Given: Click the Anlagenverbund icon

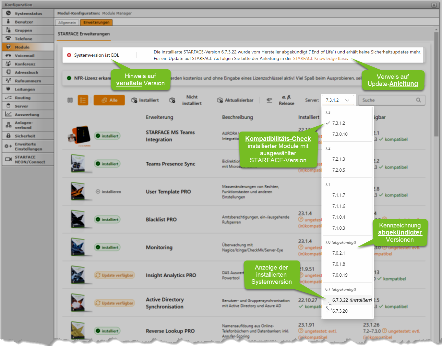Looking at the screenshot, I should [8, 125].
